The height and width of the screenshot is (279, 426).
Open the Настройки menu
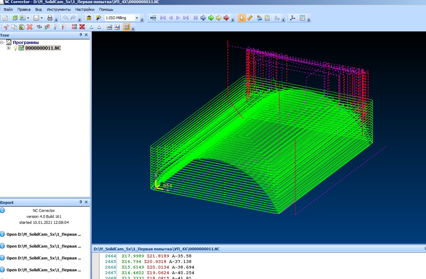click(85, 9)
